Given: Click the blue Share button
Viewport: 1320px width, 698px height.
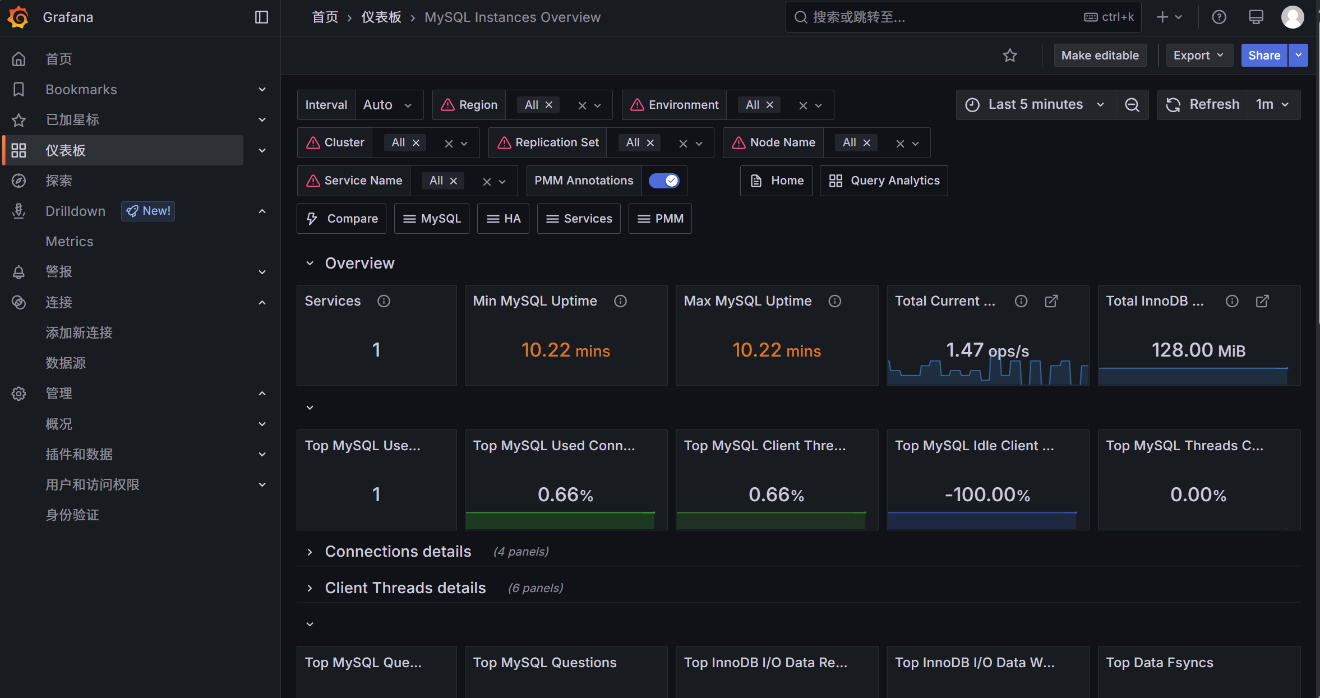Looking at the screenshot, I should (x=1264, y=55).
